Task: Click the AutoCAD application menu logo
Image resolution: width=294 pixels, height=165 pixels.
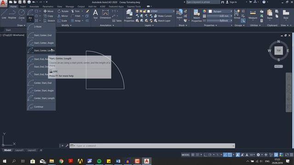Action: point(3,3)
